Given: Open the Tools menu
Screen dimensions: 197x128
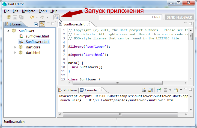Looking at the screenshot, I should [x=43, y=11].
